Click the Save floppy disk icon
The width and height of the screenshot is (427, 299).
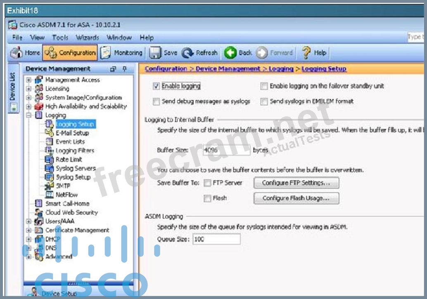(x=155, y=53)
